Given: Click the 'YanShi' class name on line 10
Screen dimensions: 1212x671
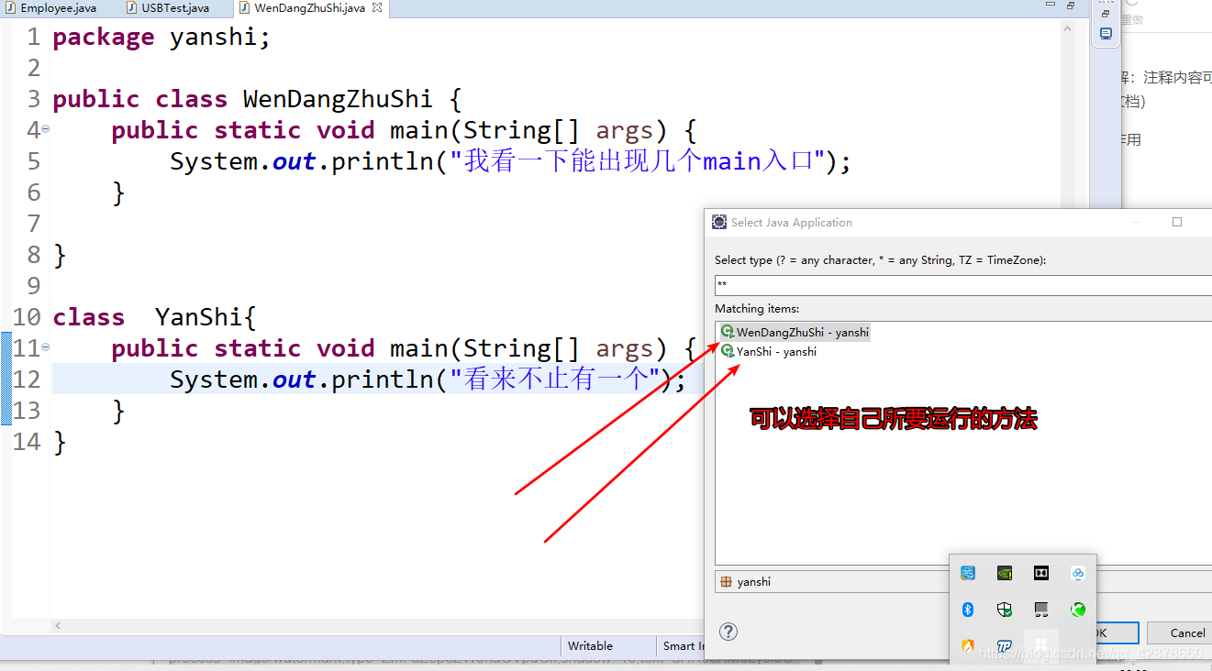Looking at the screenshot, I should pyautogui.click(x=200, y=317).
